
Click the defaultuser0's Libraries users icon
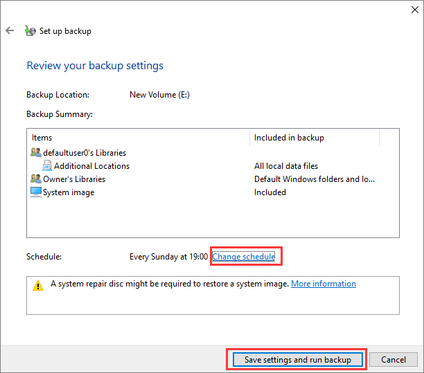36,153
